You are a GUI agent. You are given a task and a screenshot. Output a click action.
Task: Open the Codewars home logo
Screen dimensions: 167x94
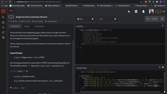point(3,11)
